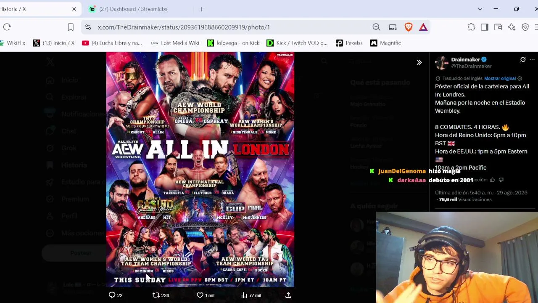
Task: Rate the translation with thumbs up
Action: [x=493, y=180]
